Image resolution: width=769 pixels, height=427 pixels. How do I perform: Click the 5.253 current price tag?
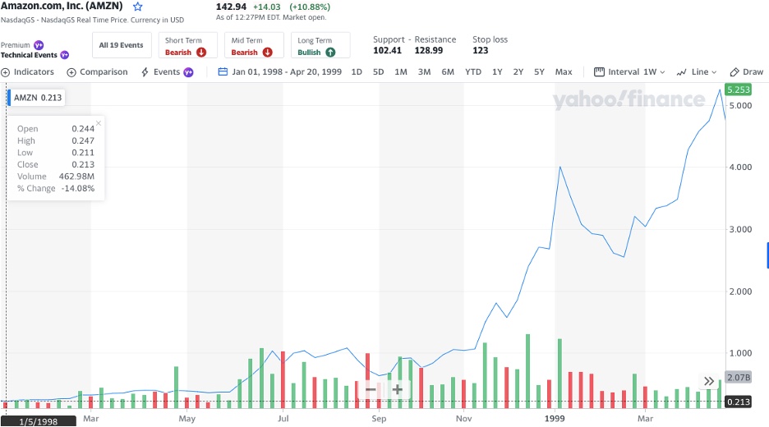coord(738,90)
